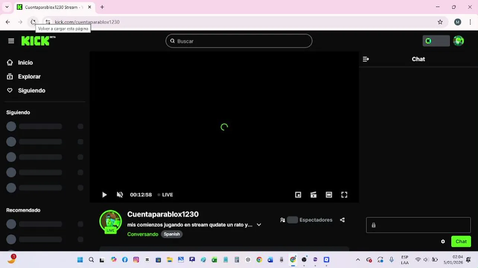
Task: Open Cuentaparablox1230 streamer avatar
Action: click(x=111, y=222)
